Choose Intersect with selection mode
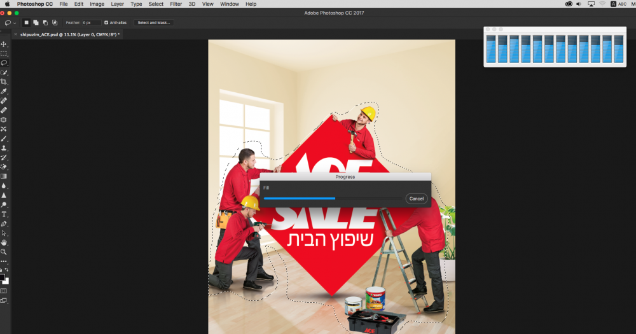Image resolution: width=636 pixels, height=334 pixels. pyautogui.click(x=54, y=23)
